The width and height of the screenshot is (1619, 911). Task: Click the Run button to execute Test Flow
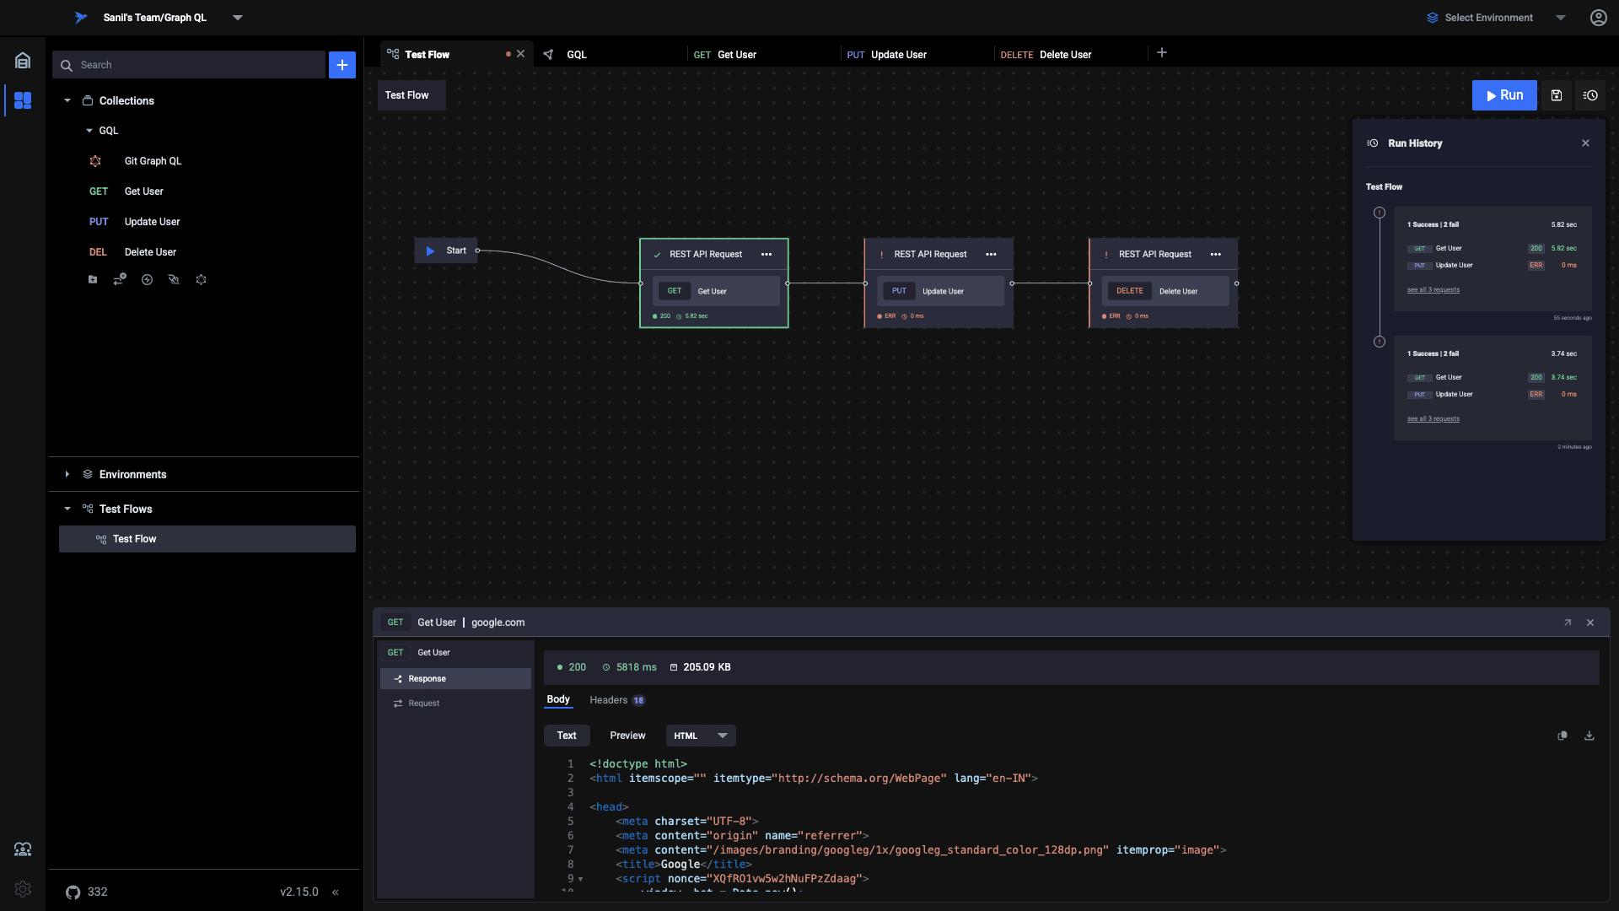click(x=1504, y=95)
